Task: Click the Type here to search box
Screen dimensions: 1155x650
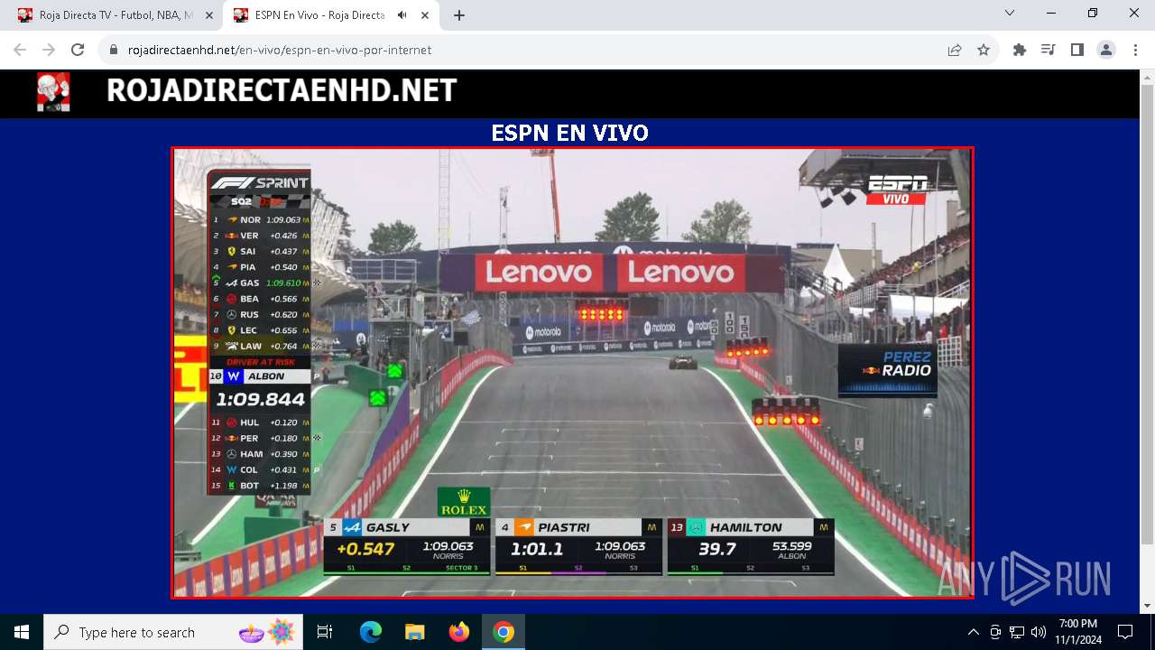Action: coord(173,632)
